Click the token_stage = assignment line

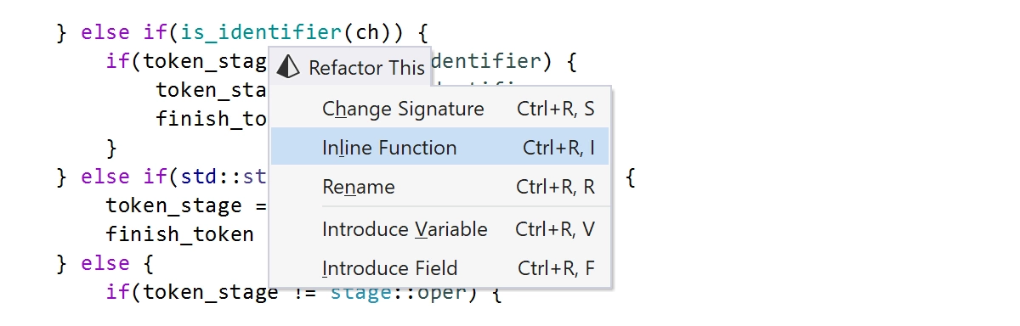click(x=187, y=206)
